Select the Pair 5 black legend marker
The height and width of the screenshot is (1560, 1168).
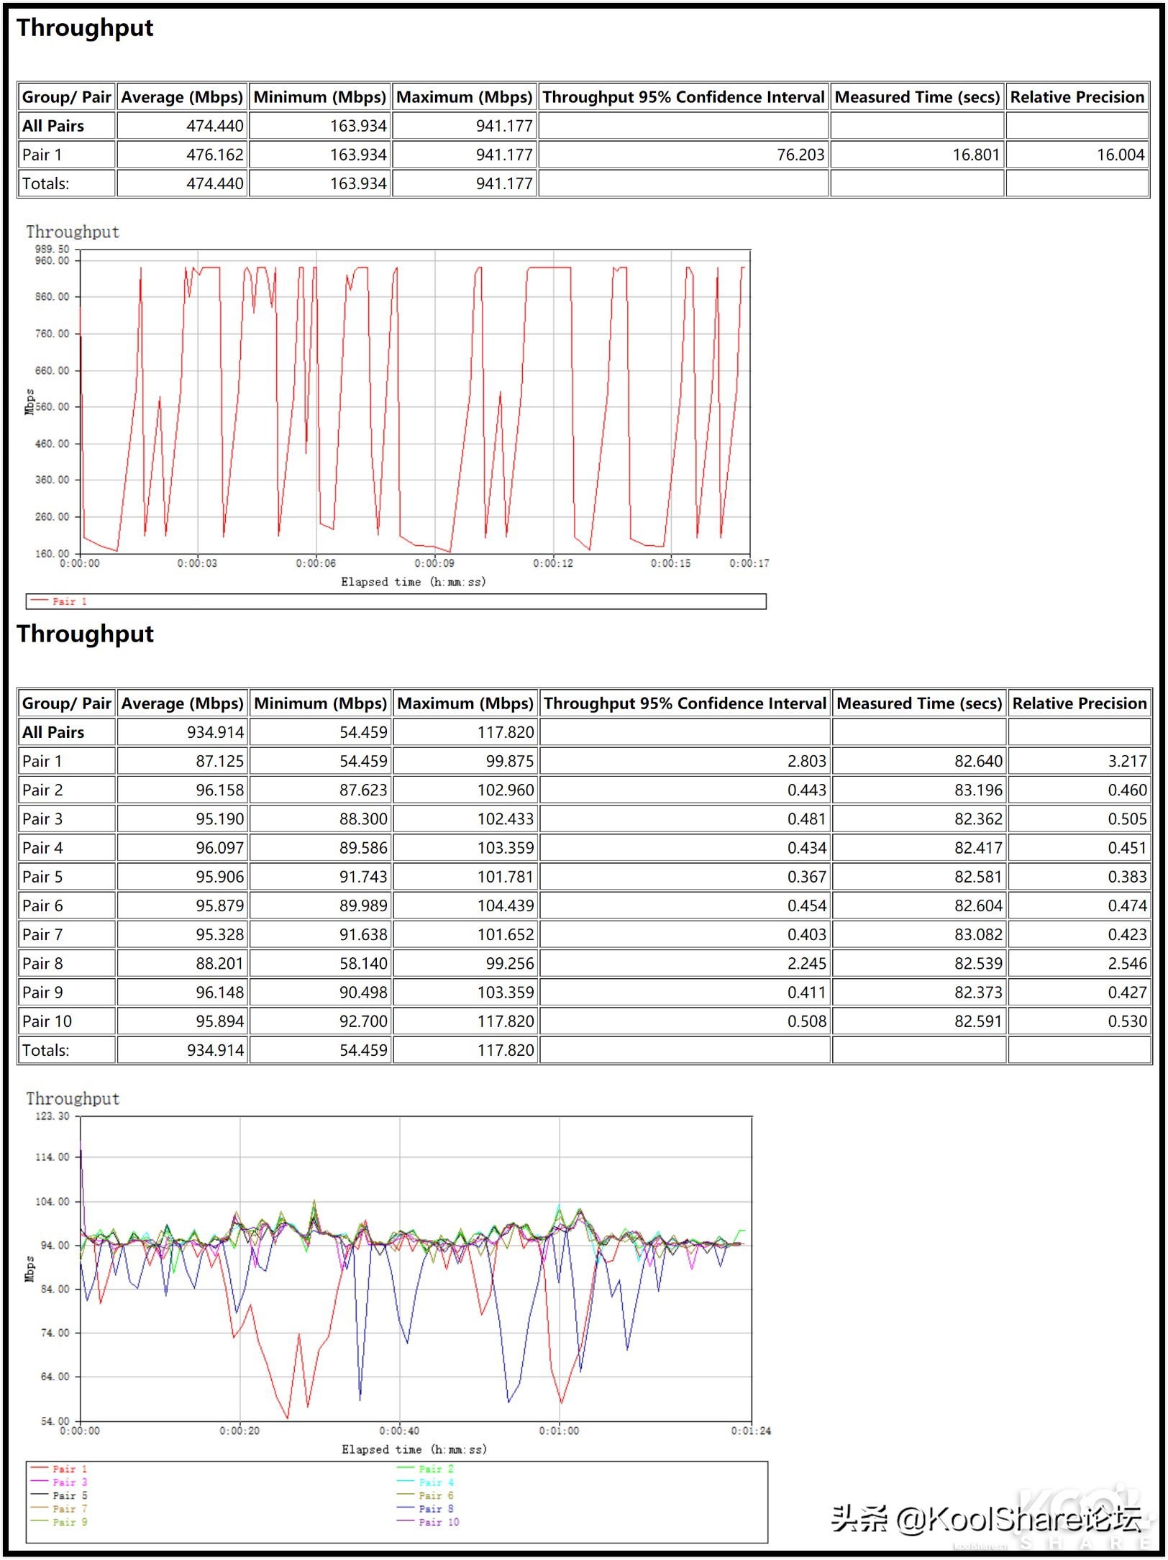click(38, 1495)
